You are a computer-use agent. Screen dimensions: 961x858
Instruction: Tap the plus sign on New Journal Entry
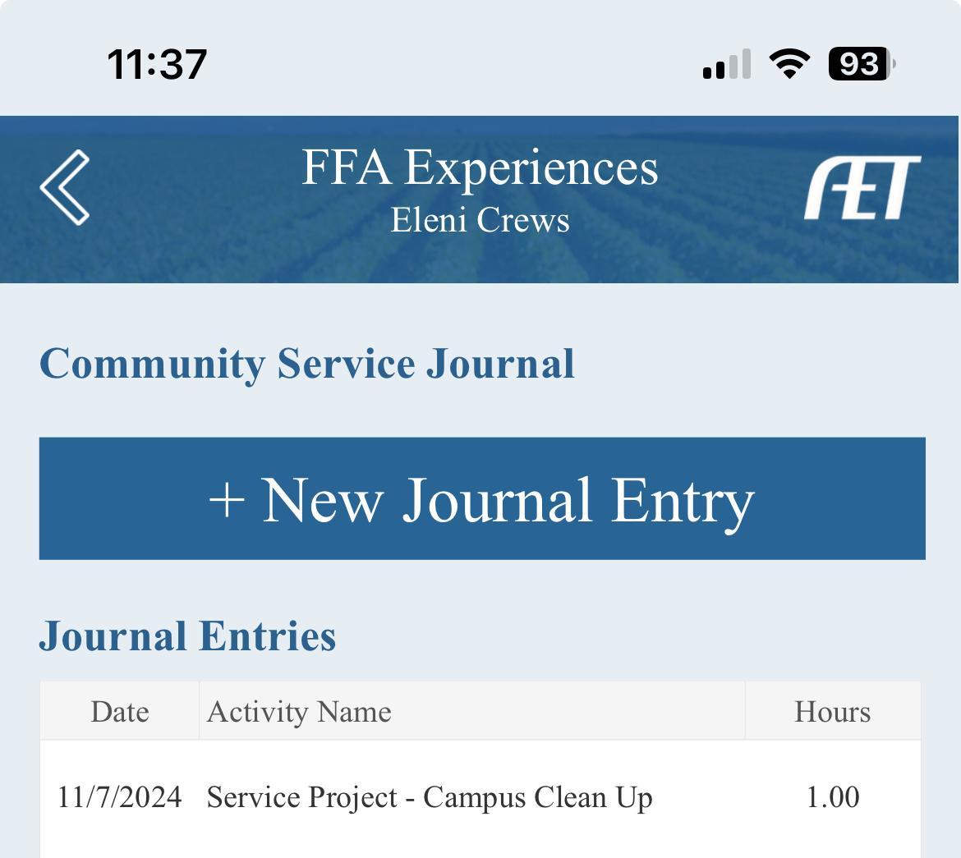click(x=227, y=499)
